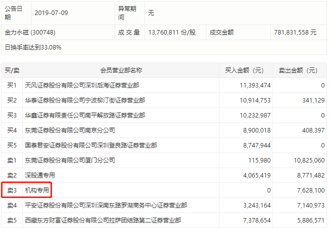Click the 卖5 rank cell
The image size is (330, 231).
coord(12,220)
